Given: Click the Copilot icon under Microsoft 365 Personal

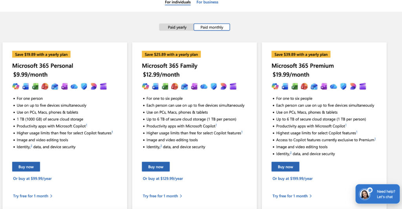Looking at the screenshot, I should click(16, 86).
